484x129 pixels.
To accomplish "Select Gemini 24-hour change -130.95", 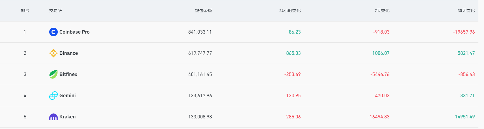I will coord(292,95).
